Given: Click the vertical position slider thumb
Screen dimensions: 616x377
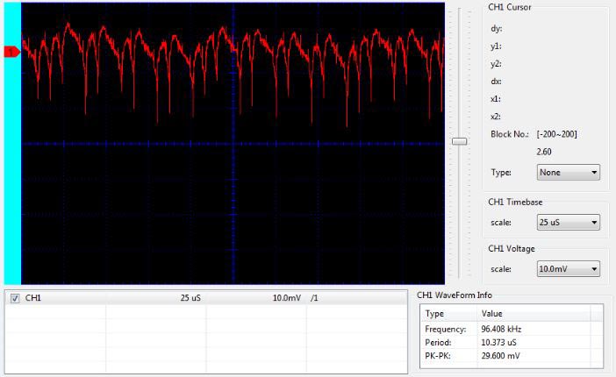Looking at the screenshot, I should click(459, 141).
